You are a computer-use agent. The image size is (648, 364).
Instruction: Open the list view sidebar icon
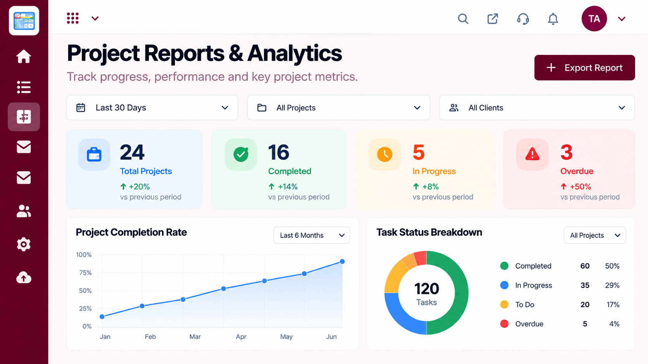24,87
